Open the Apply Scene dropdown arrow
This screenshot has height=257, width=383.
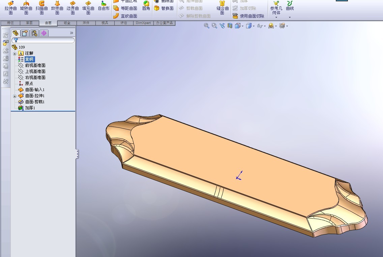[276, 26]
